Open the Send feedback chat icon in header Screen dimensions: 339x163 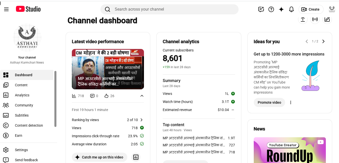pyautogui.click(x=261, y=9)
